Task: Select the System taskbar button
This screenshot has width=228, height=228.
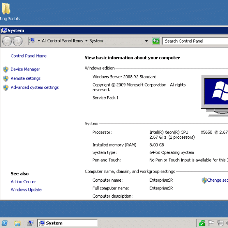Action: coord(67,223)
